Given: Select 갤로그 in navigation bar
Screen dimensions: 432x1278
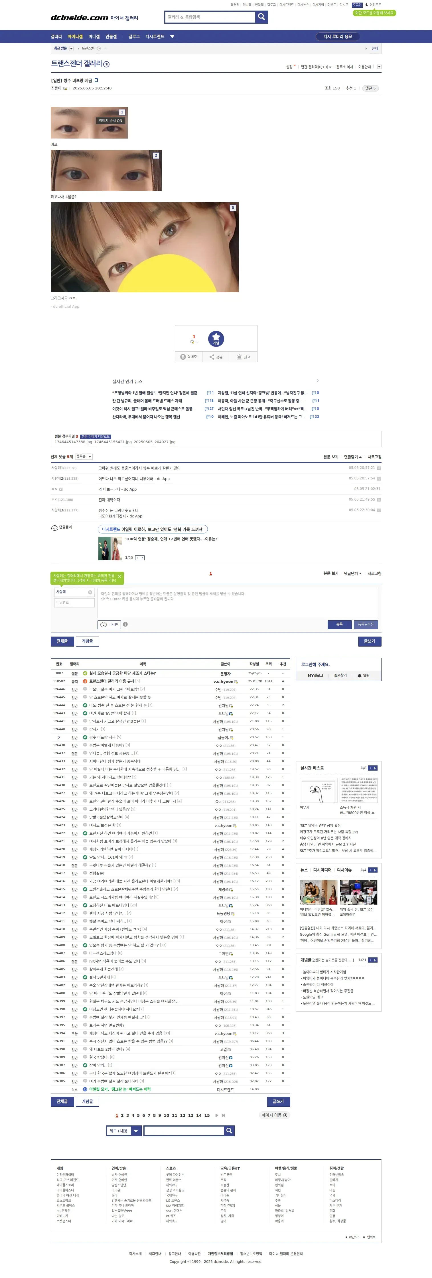Looking at the screenshot, I should pos(134,37).
